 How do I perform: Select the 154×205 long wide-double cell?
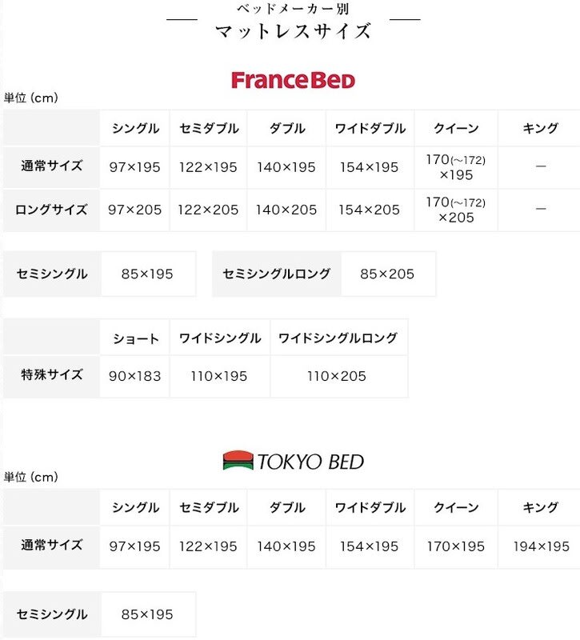tap(370, 210)
